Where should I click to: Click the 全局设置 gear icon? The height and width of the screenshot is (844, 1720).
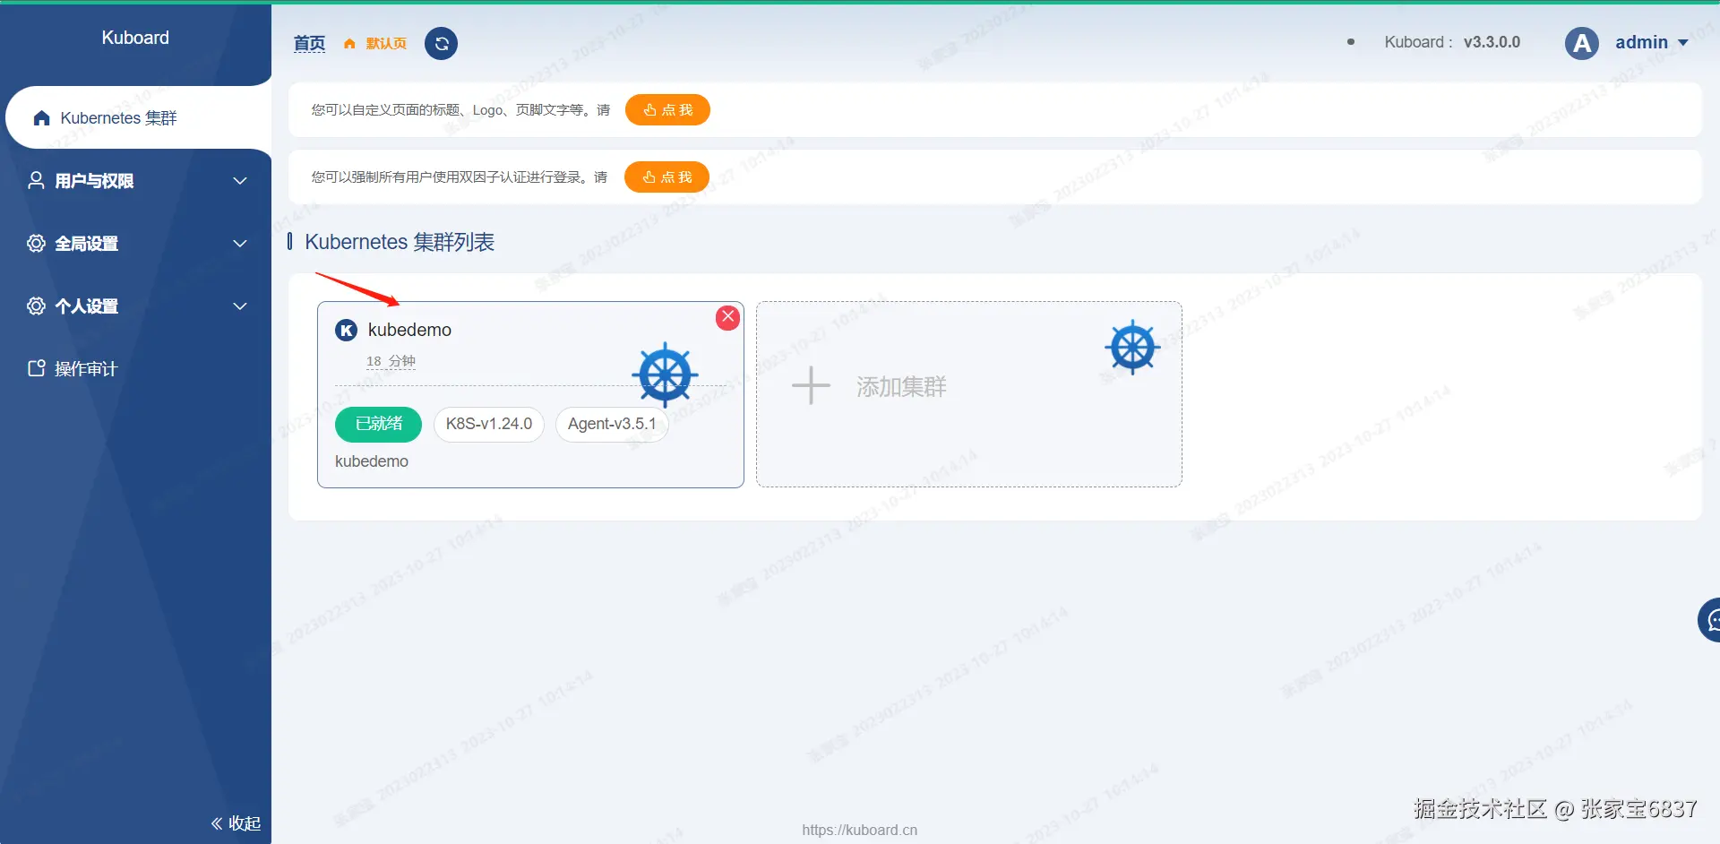pos(36,243)
